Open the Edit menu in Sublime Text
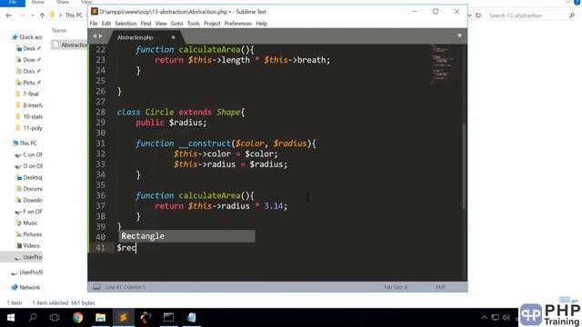Image resolution: width=582 pixels, height=327 pixels. click(x=106, y=24)
